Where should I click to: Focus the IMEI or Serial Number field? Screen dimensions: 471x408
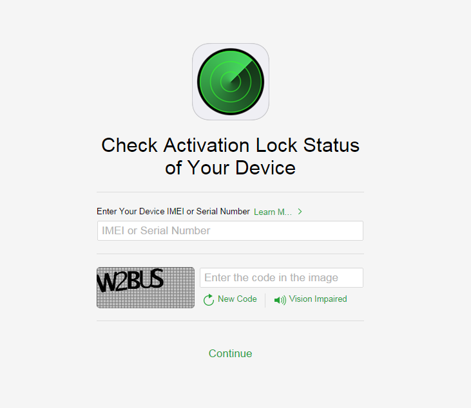pyautogui.click(x=230, y=230)
